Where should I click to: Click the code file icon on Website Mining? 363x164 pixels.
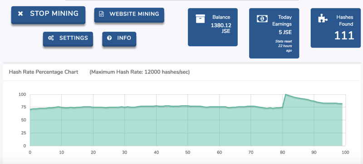click(101, 14)
